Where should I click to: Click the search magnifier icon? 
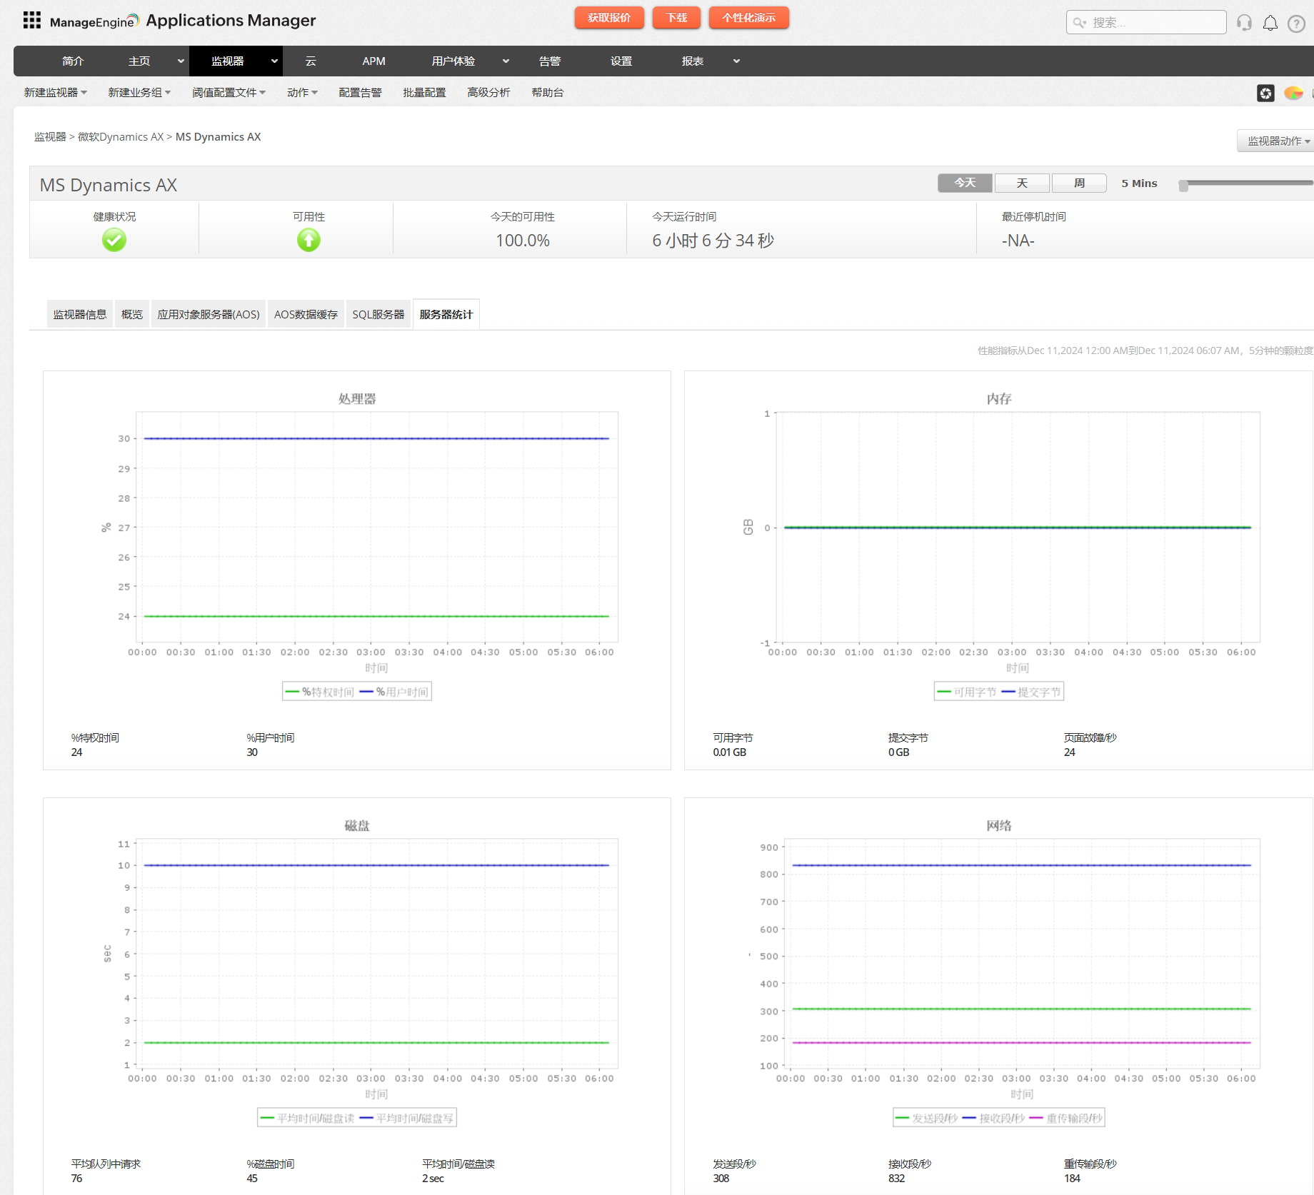(x=1079, y=22)
